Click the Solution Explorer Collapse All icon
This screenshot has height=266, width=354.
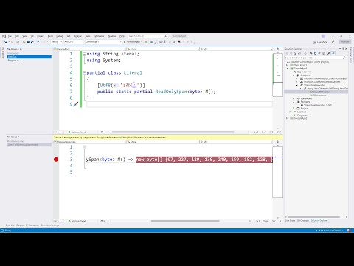click(x=319, y=53)
